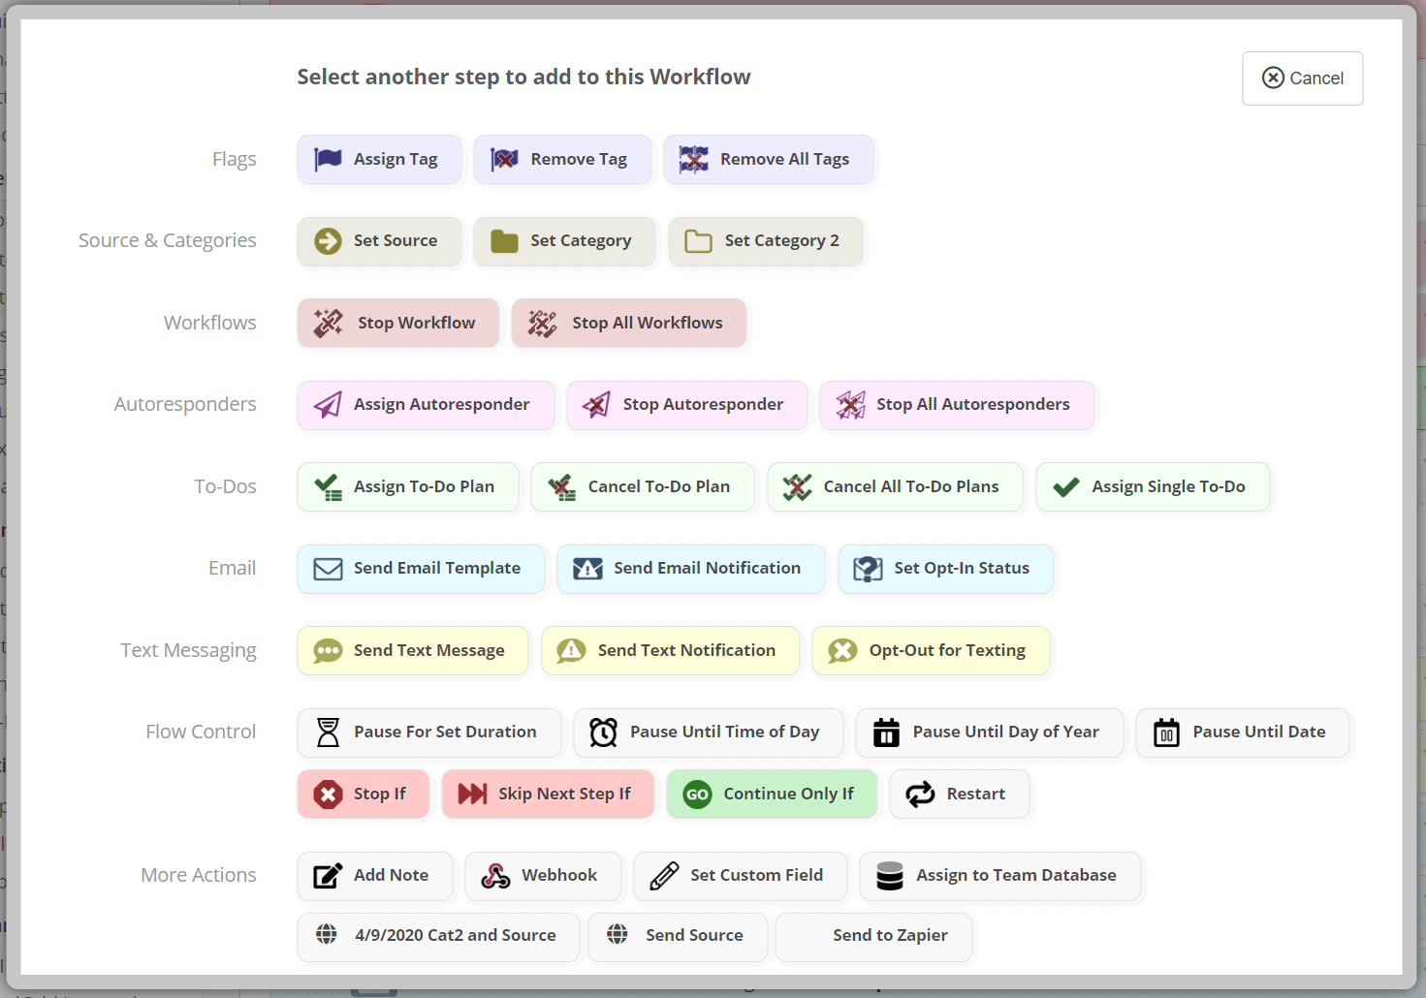Choose the Restart step label

pos(975,794)
